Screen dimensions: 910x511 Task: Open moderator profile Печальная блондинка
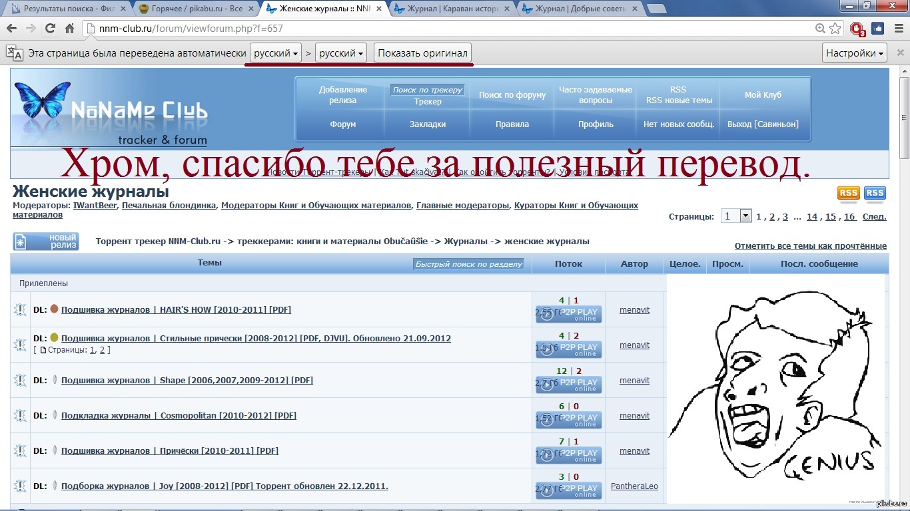[x=169, y=206]
